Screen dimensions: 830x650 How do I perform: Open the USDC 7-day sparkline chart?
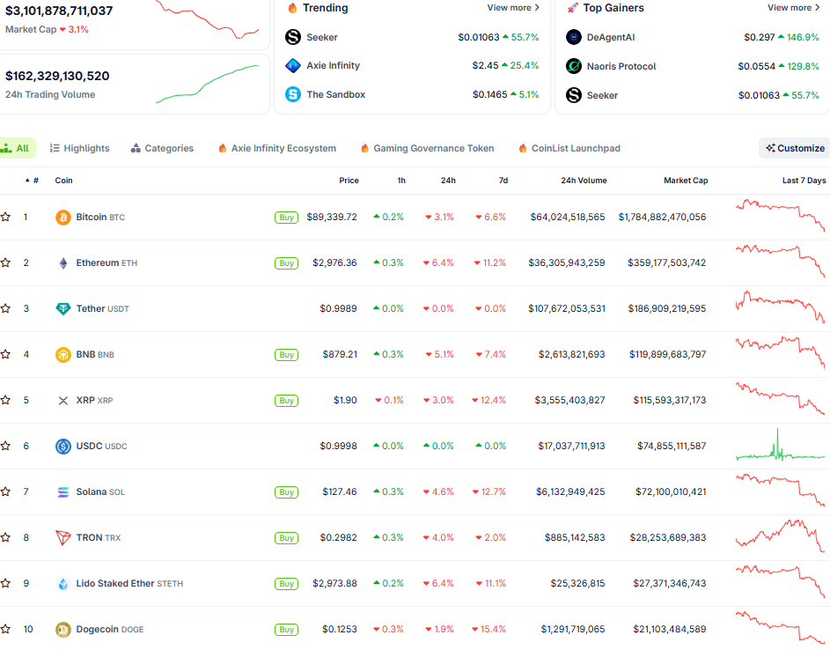[780, 446]
